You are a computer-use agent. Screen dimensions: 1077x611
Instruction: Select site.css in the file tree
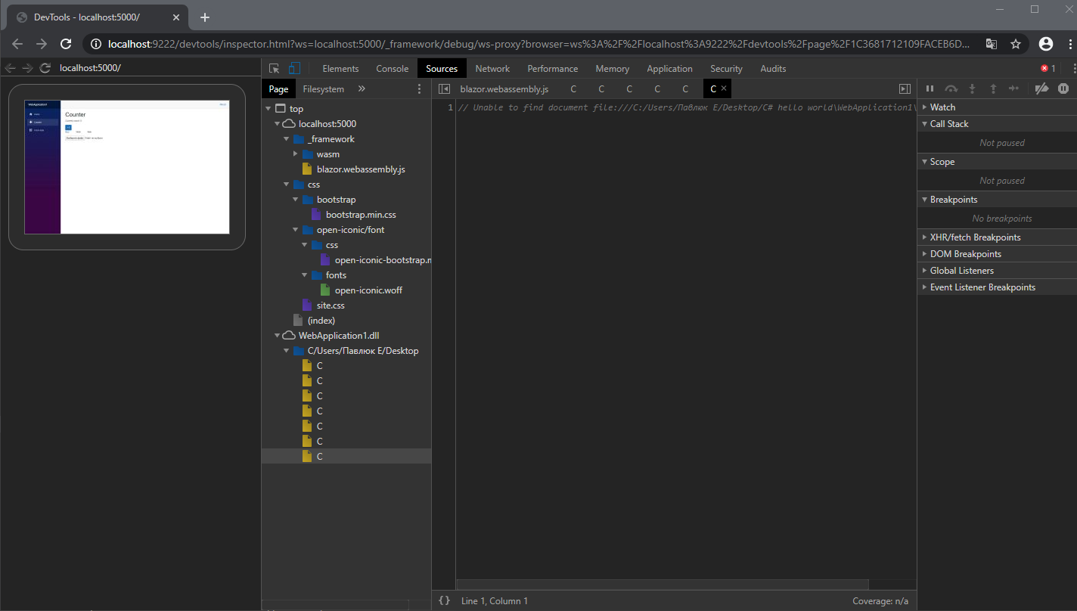[x=331, y=305]
